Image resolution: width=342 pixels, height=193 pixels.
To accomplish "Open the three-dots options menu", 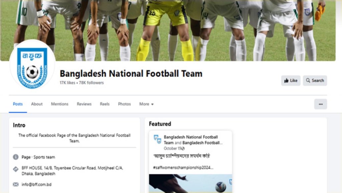I will tap(320, 104).
